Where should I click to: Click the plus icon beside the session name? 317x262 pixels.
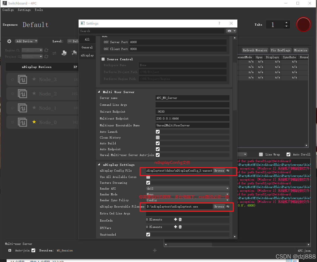[x=155, y=250]
